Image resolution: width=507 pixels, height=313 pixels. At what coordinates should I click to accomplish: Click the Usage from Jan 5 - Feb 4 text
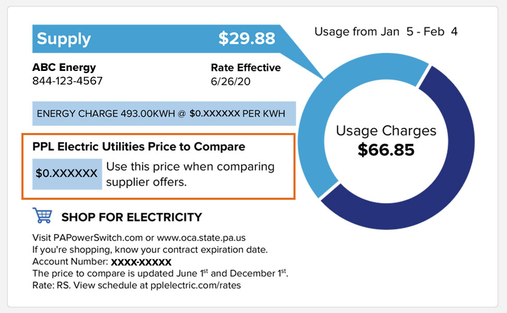click(386, 32)
